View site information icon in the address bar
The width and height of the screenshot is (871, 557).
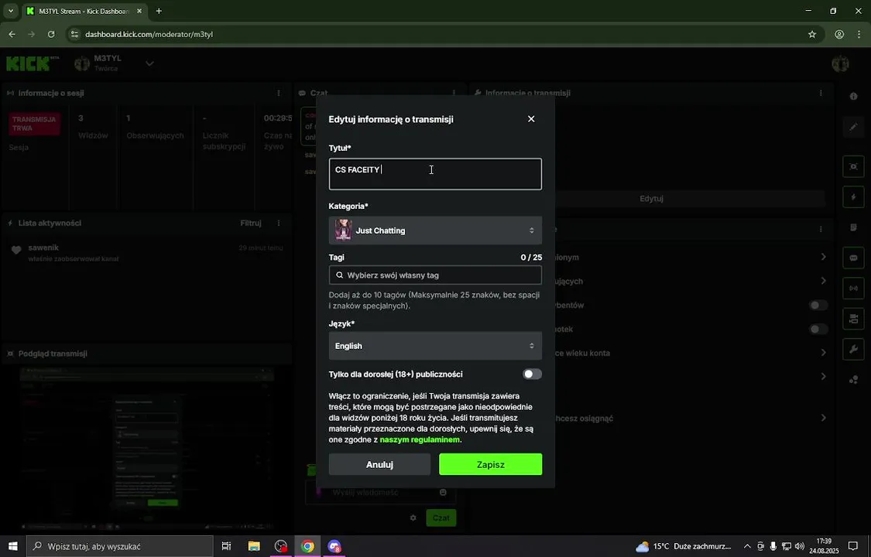point(75,34)
